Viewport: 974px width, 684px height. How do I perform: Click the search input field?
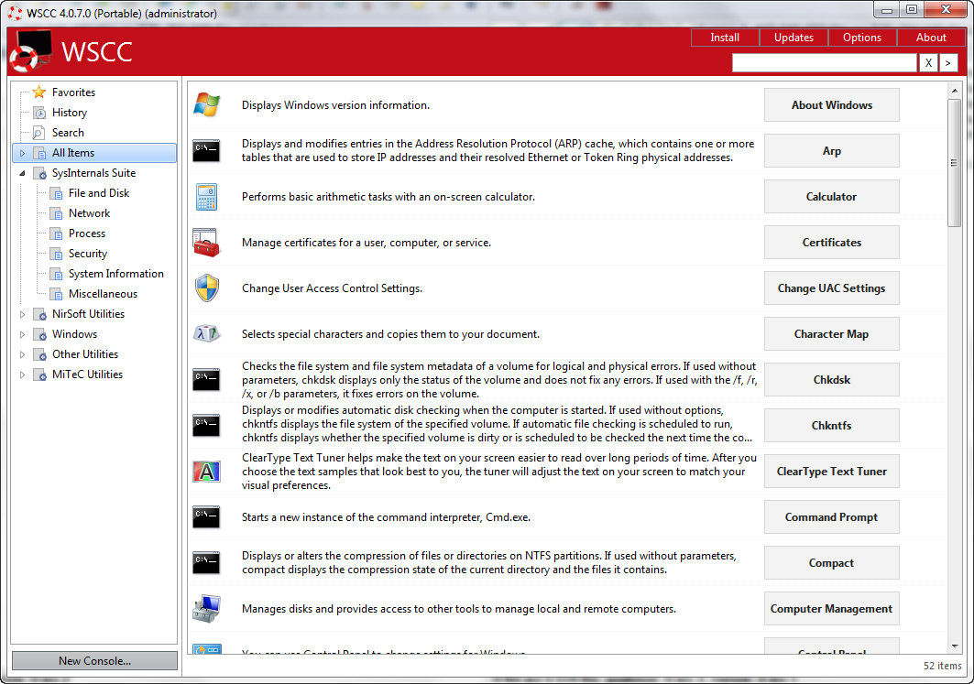click(824, 63)
